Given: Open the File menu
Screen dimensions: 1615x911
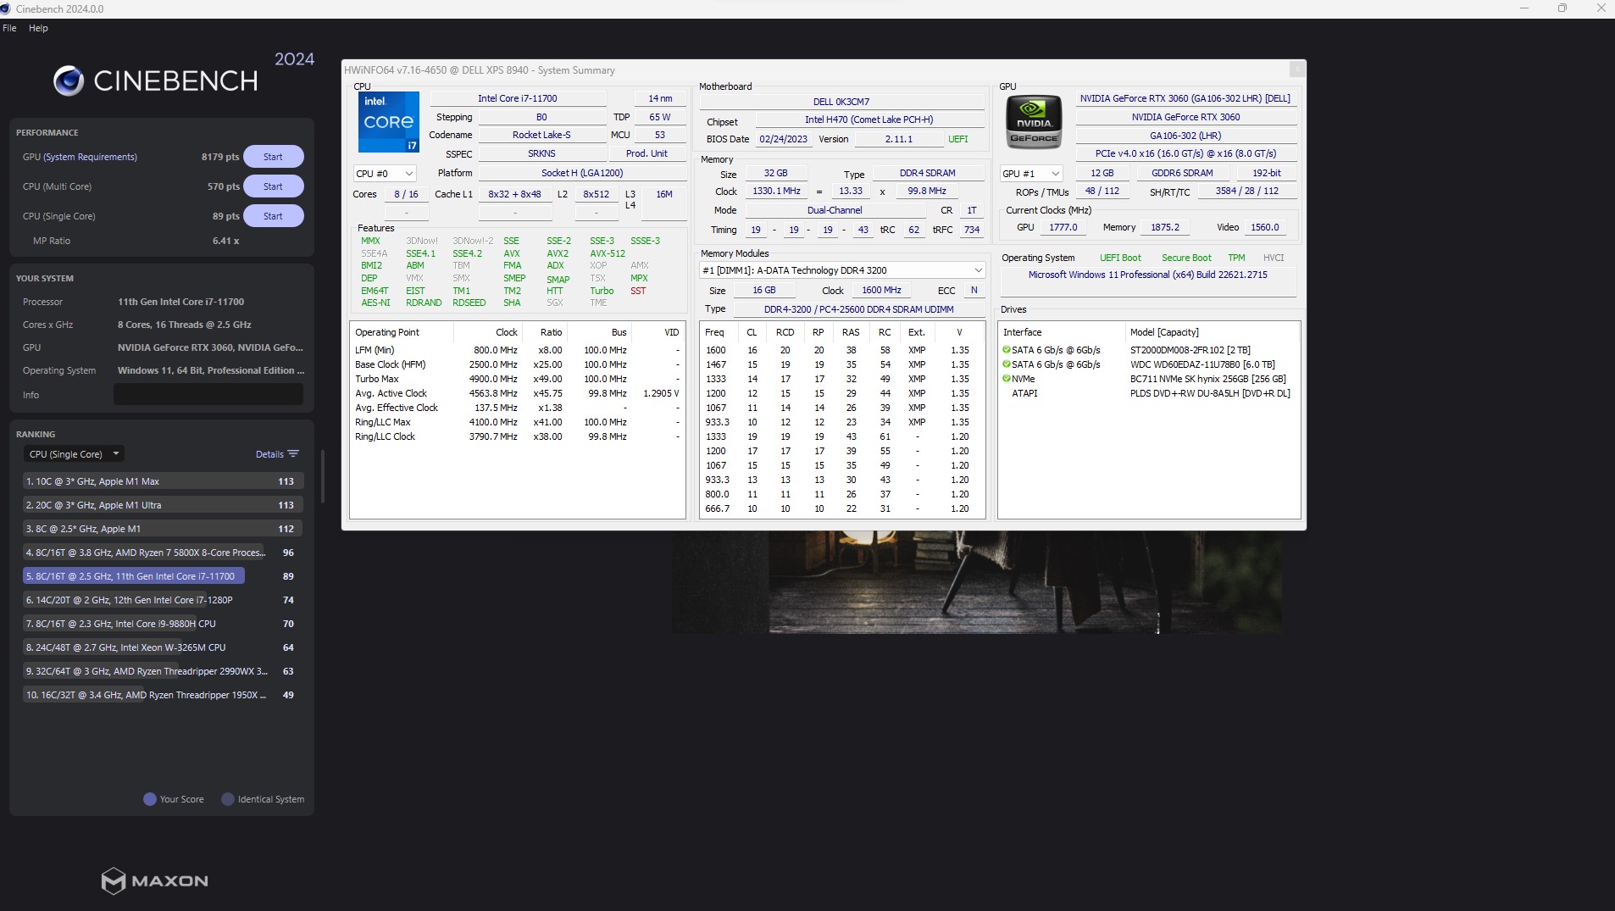Looking at the screenshot, I should pyautogui.click(x=10, y=28).
